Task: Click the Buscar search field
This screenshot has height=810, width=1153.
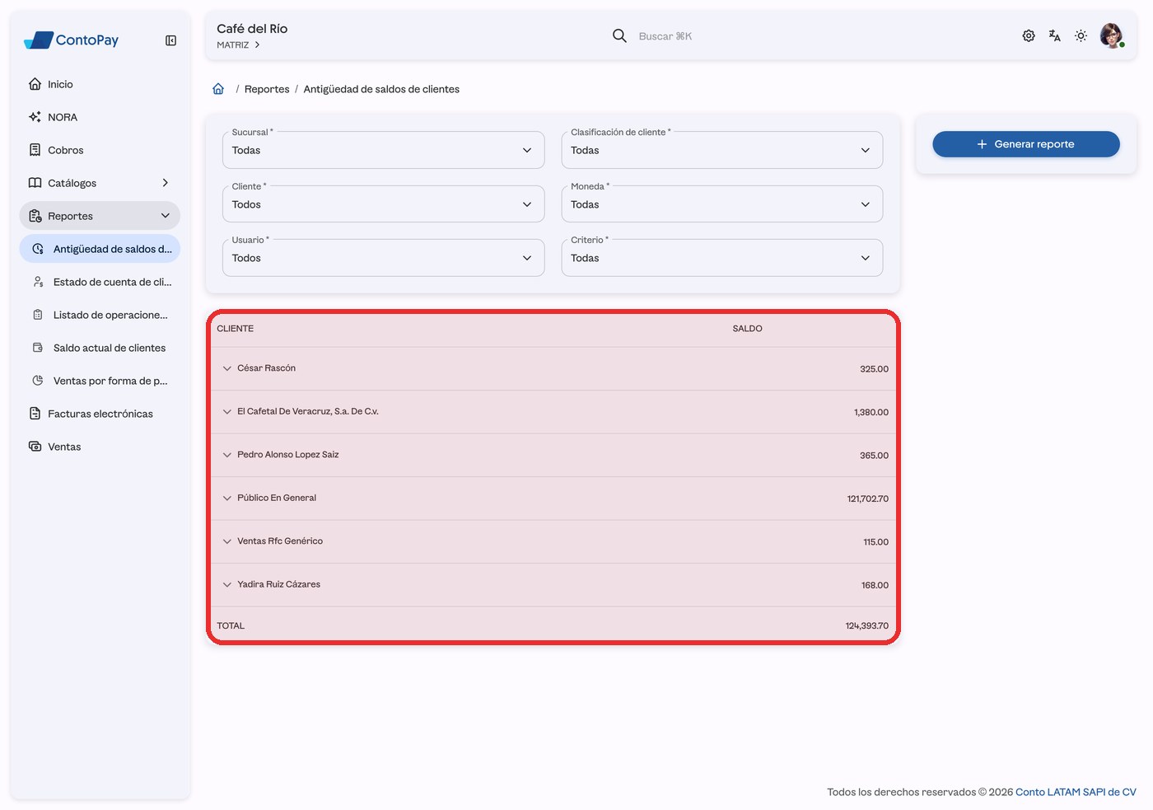Action: coord(665,36)
